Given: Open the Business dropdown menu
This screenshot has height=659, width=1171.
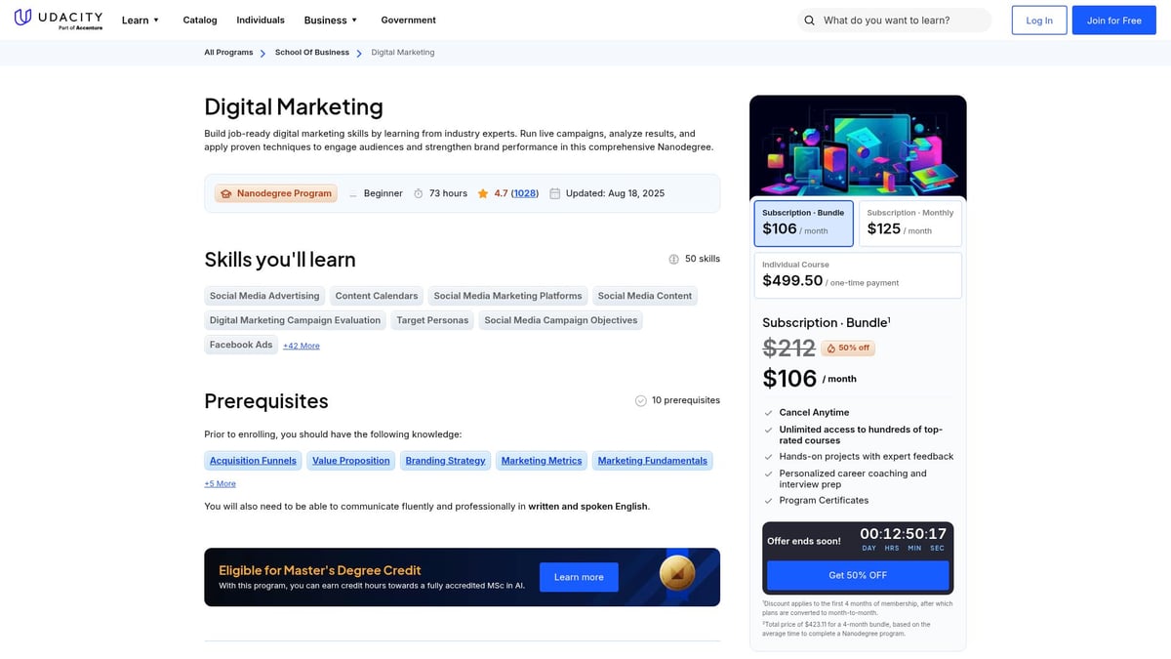Looking at the screenshot, I should (331, 20).
